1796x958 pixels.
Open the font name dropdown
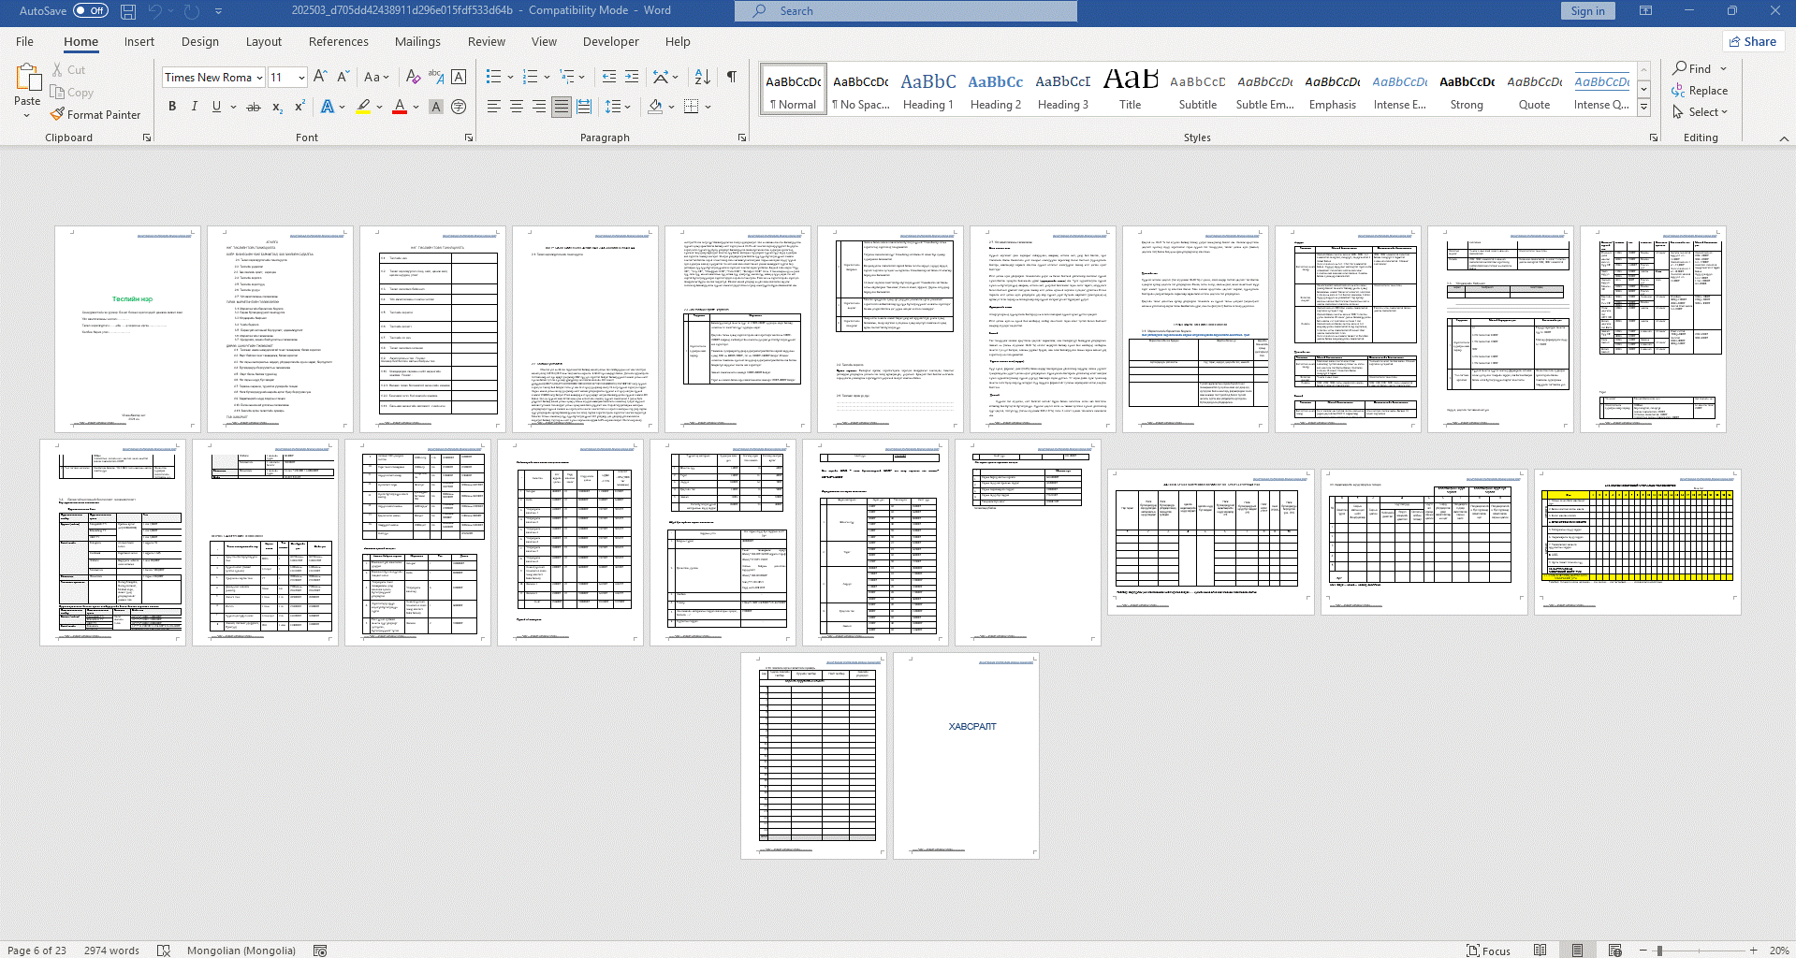tap(259, 78)
